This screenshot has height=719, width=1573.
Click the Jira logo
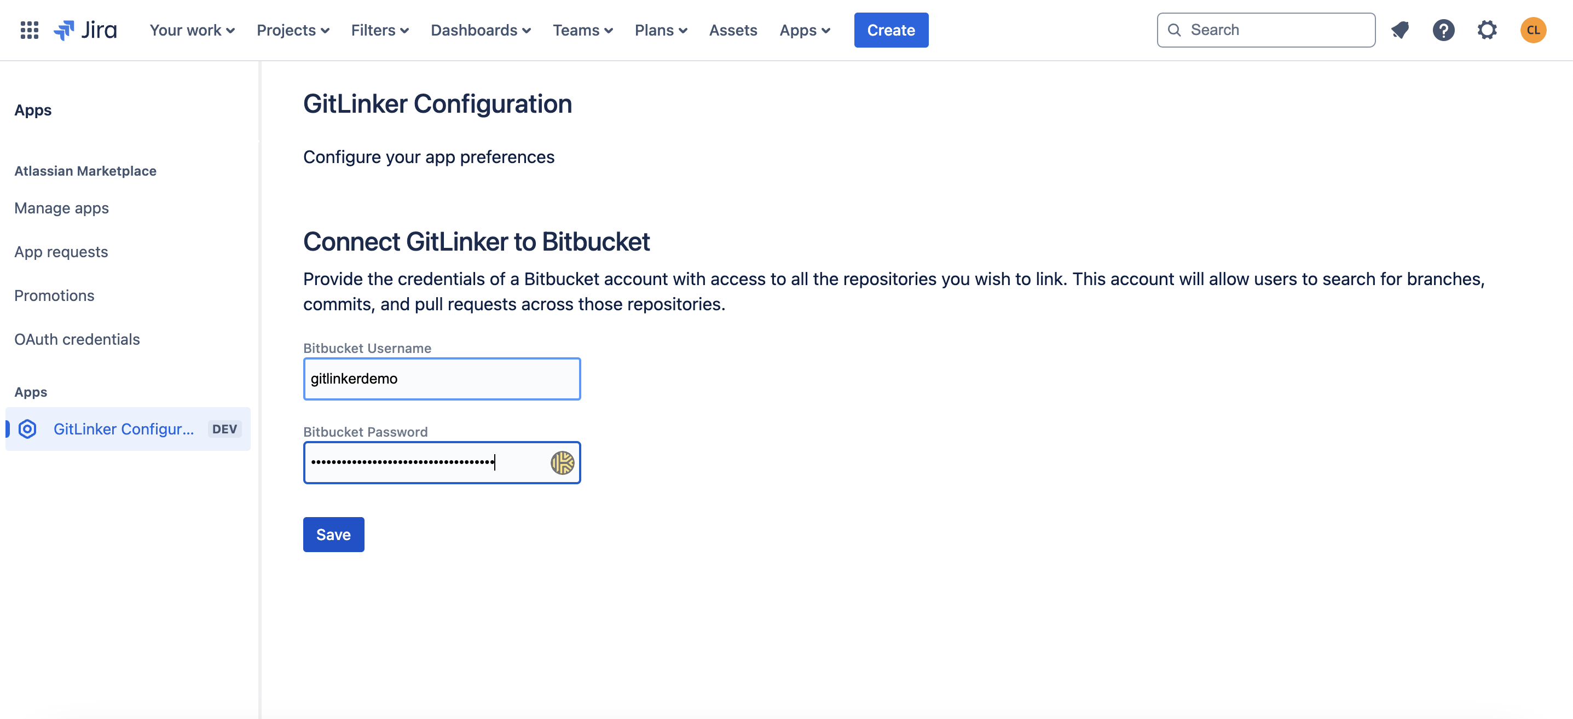(85, 30)
